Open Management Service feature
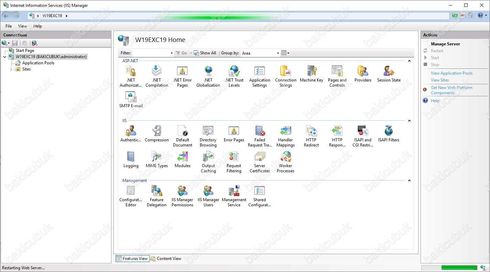The image size is (490, 272). [x=234, y=196]
